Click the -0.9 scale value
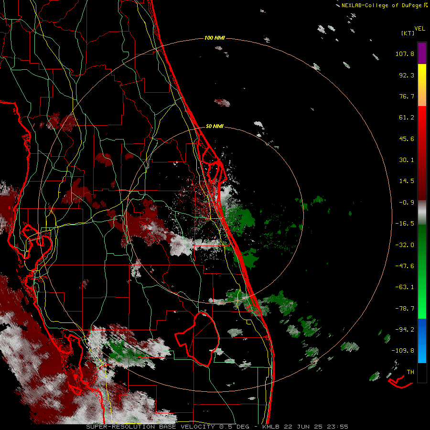430x430 pixels. click(x=407, y=203)
